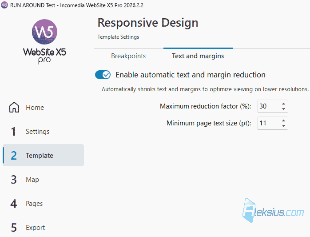The width and height of the screenshot is (310, 237).
Task: Click the step 3 number for Map
Action: click(14, 180)
